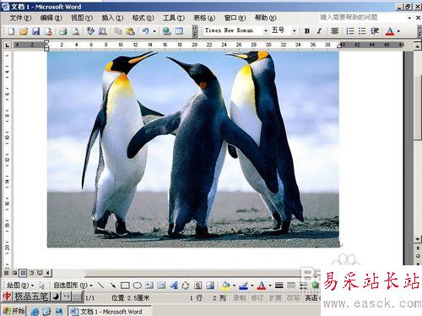
Task: Select the Arrow drawing tool
Action: (113, 286)
